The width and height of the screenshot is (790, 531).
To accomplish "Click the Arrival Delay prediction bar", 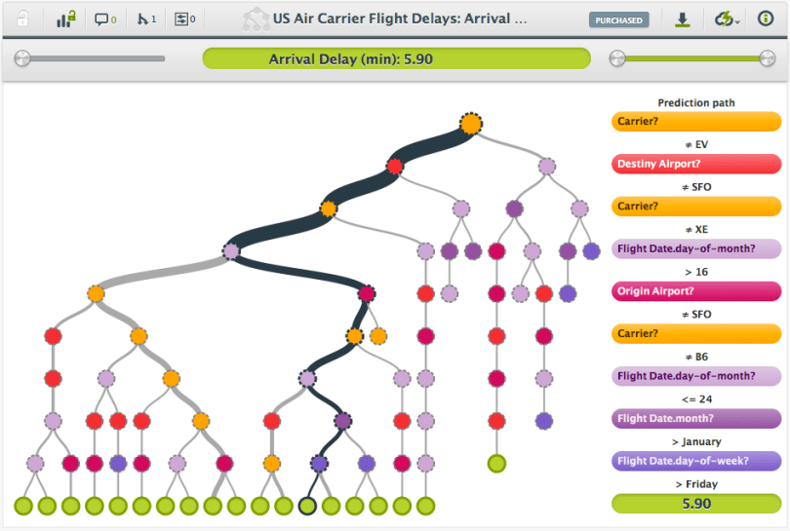I will click(x=396, y=59).
